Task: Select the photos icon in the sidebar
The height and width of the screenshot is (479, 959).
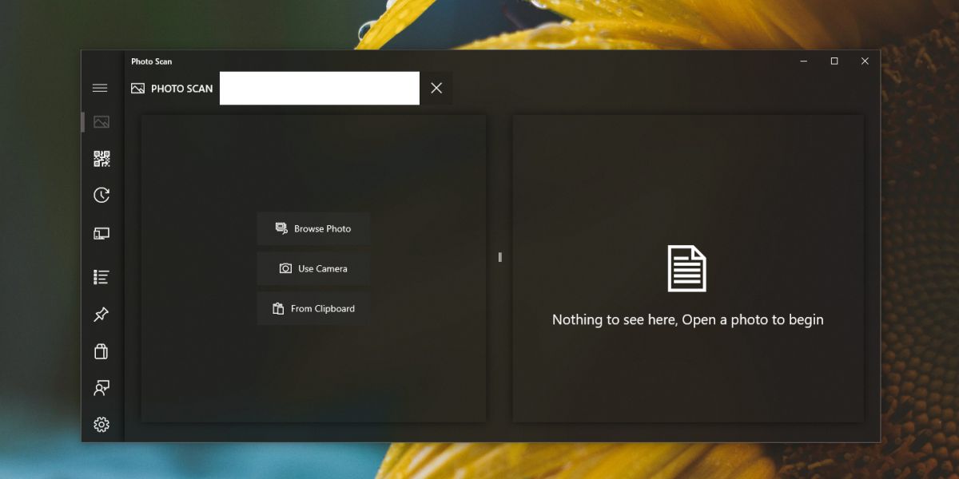Action: point(101,121)
